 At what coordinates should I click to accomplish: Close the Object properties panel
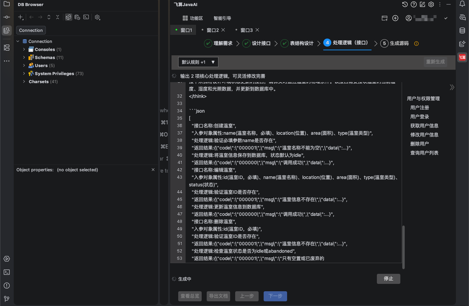pos(153,170)
